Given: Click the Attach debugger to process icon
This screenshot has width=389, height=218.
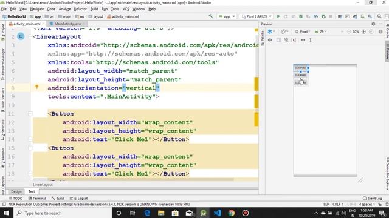Looking at the screenshot, I should (323, 16).
